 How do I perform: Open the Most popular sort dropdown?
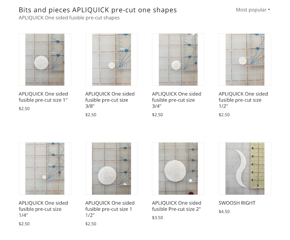[x=253, y=10]
